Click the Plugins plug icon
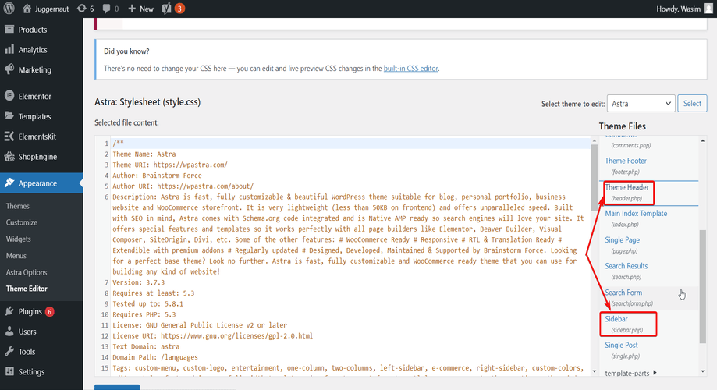 tap(9, 311)
